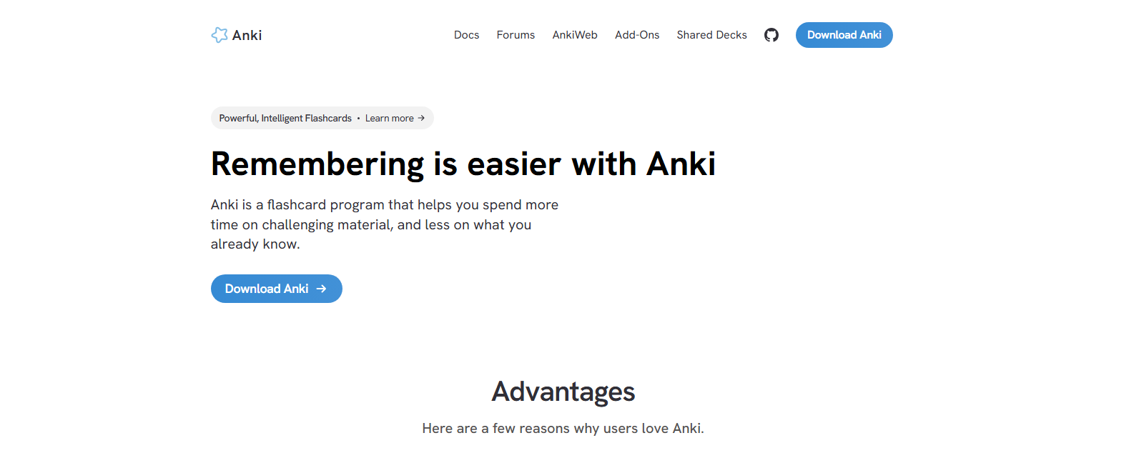This screenshot has width=1129, height=458.
Task: Click the AnkiWeb navigation item
Action: click(x=575, y=35)
